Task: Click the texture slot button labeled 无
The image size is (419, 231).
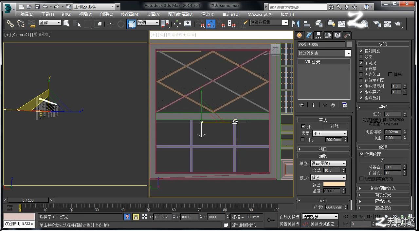Action: (x=382, y=161)
